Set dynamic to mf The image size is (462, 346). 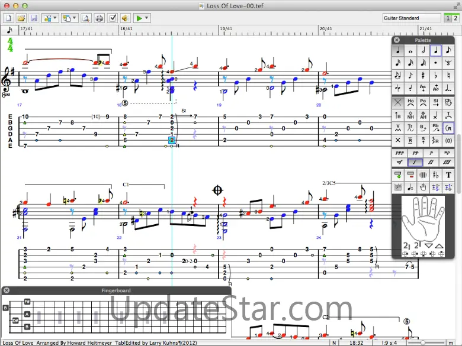(x=399, y=162)
